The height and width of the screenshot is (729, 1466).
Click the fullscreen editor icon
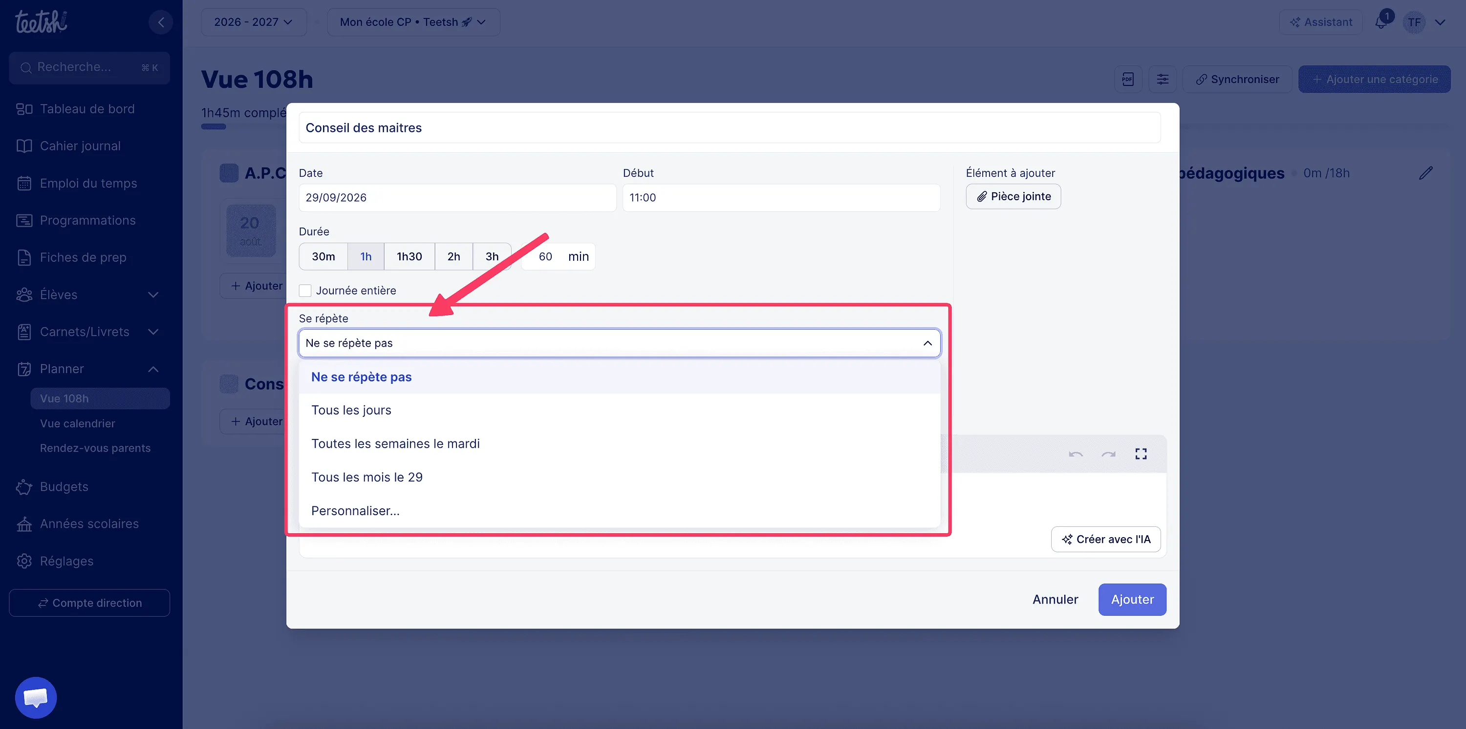[1141, 454]
